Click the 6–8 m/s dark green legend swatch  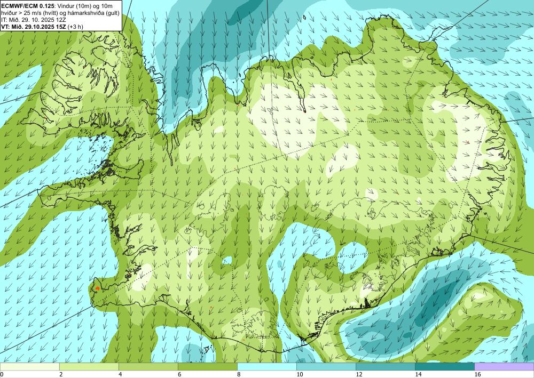click(207, 366)
